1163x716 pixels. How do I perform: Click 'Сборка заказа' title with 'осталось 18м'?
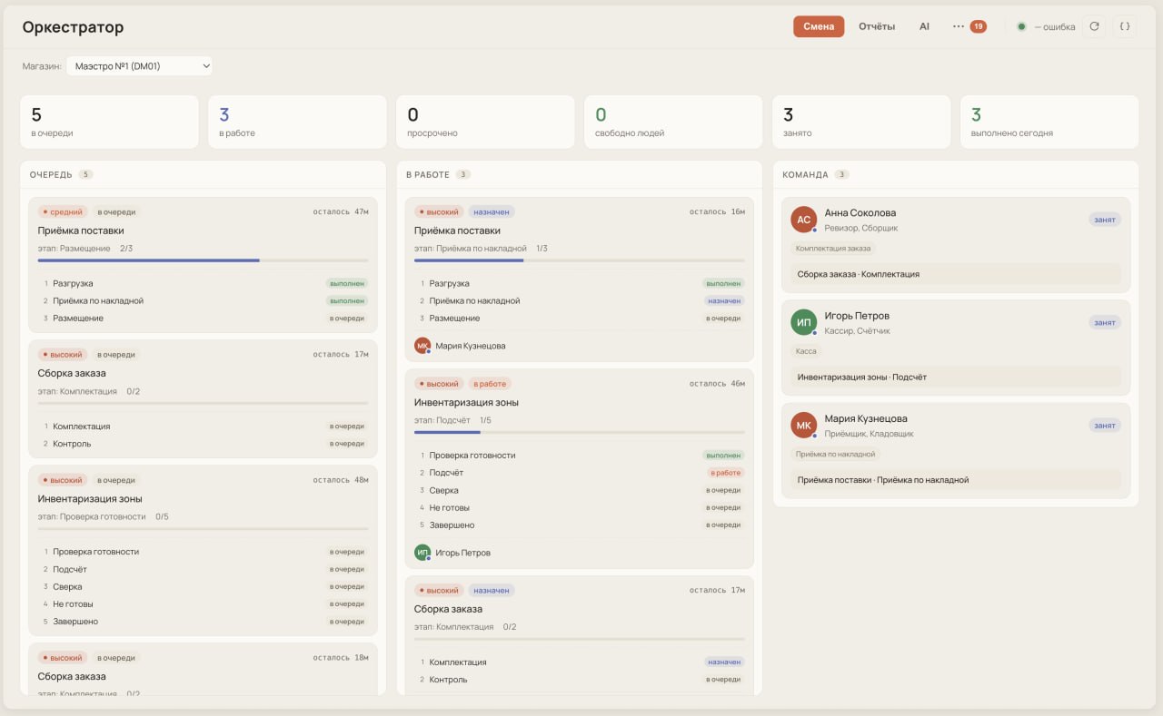(x=72, y=677)
